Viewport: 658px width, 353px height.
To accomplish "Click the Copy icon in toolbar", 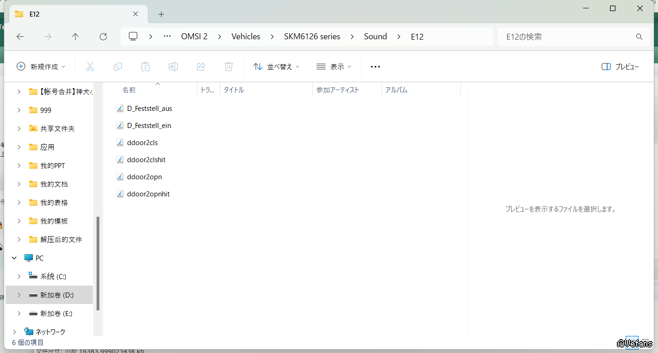I will point(118,67).
